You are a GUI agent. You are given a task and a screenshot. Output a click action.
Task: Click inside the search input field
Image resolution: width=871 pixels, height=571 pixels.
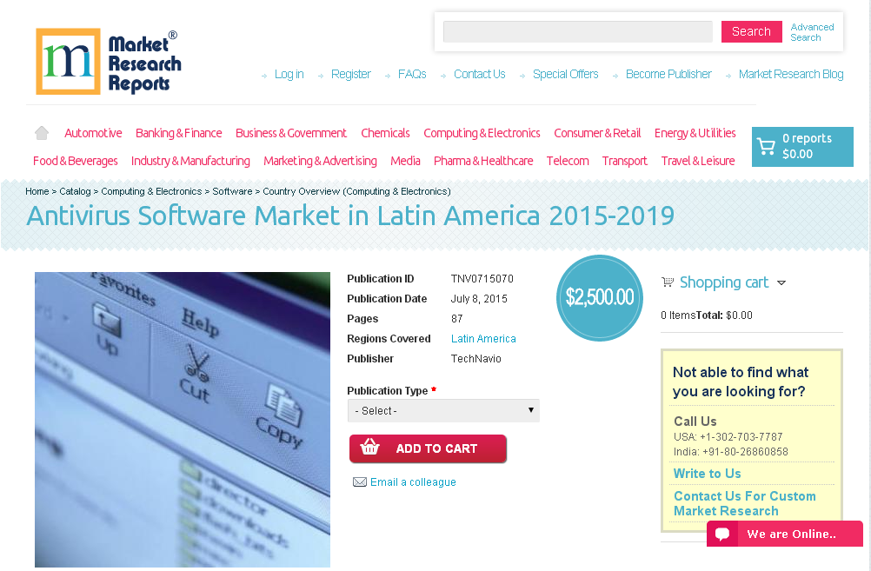[x=577, y=30]
